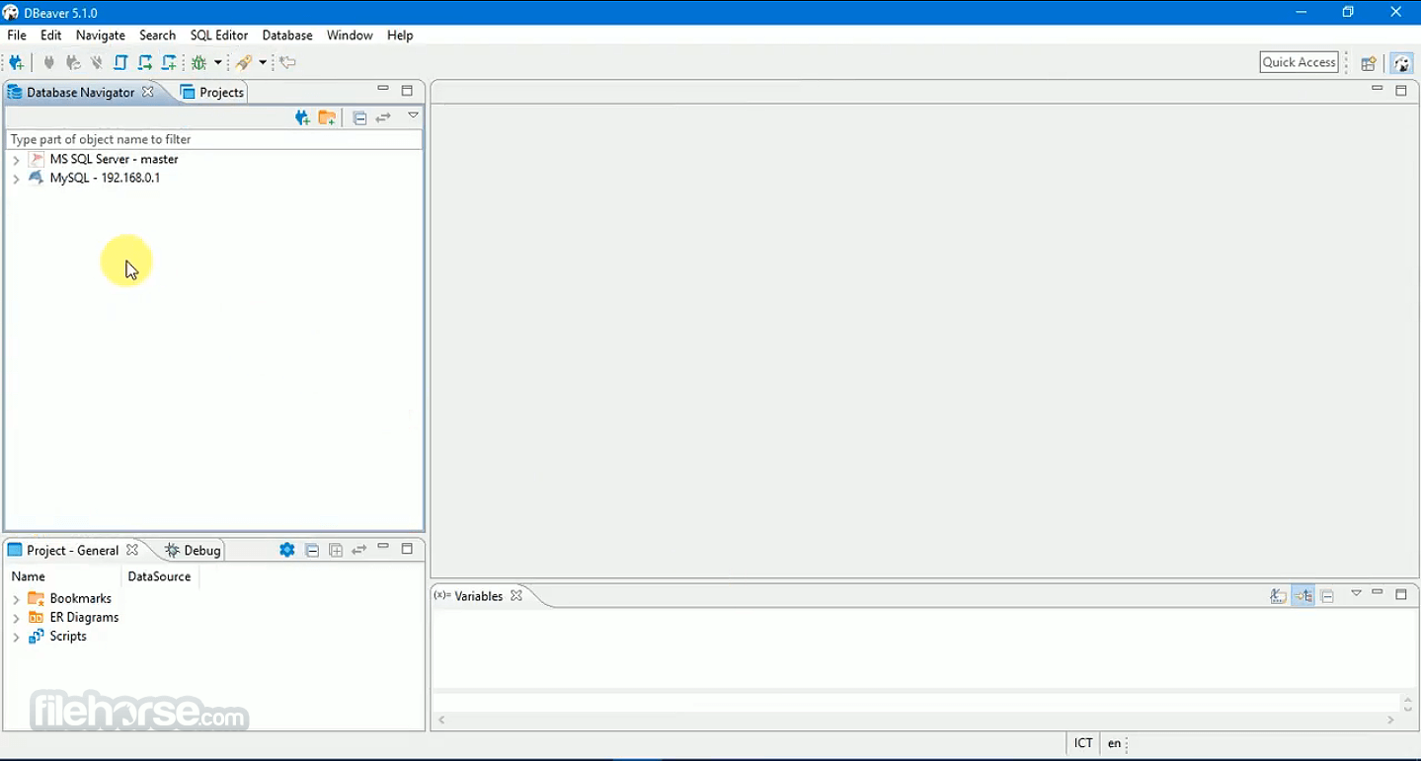1421x761 pixels.
Task: Open the Debug bug dropdown arrow
Action: [x=218, y=62]
